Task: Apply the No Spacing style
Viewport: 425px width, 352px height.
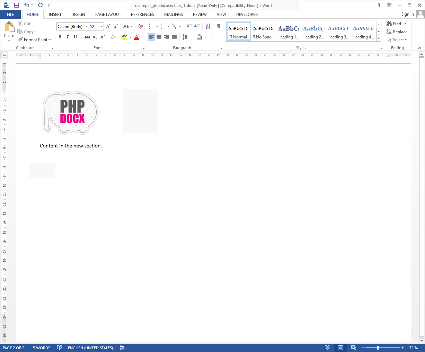Action: 263,31
